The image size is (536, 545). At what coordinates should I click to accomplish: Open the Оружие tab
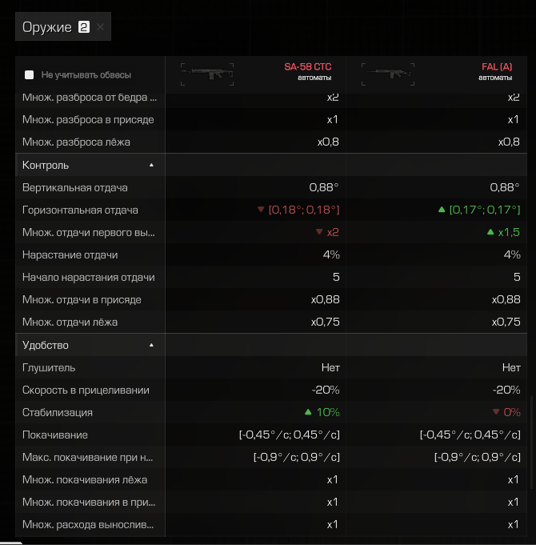point(63,26)
